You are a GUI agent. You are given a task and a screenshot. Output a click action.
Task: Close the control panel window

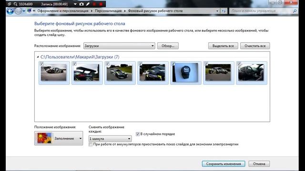(291, 2)
